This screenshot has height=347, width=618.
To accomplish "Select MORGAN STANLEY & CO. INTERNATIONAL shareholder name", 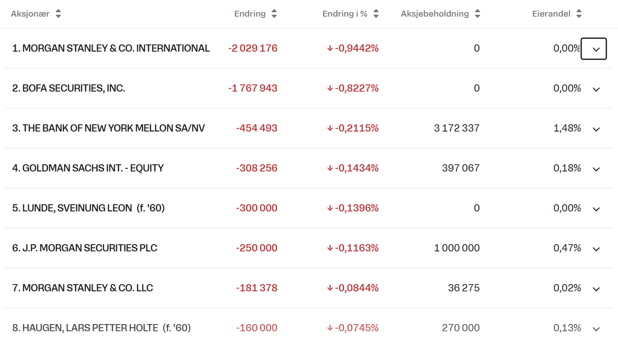I will (x=111, y=48).
